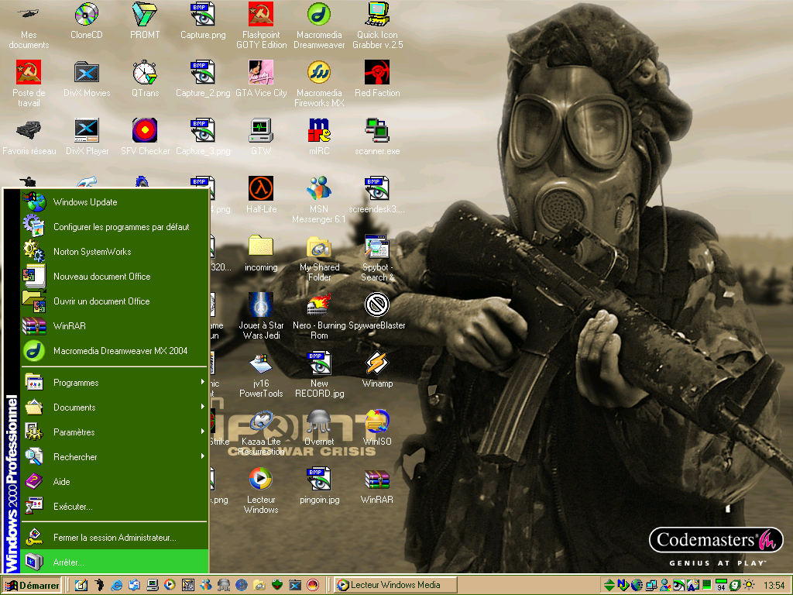
Task: Launch Macromedia Dreamweaver desktop shortcut
Action: pos(319,26)
